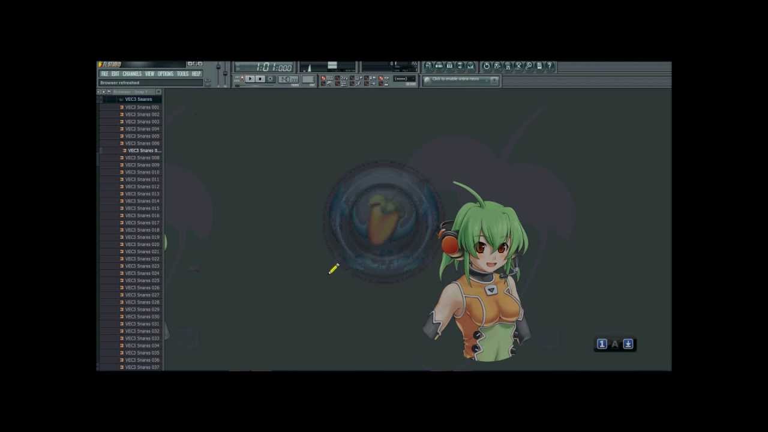Close the browser panel with its header button
Viewport: 768px width, 432px height.
tap(158, 92)
